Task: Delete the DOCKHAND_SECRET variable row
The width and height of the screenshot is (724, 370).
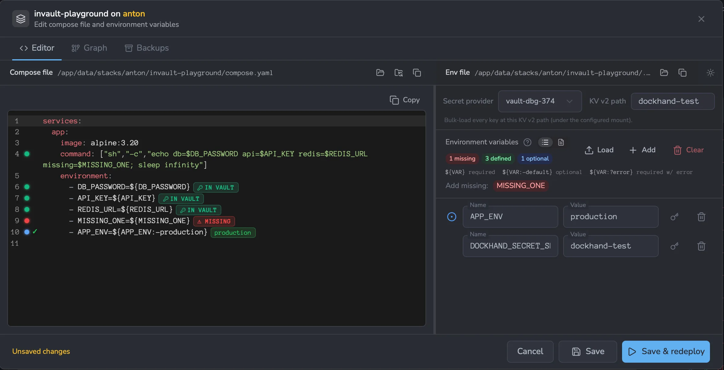Action: (x=701, y=246)
